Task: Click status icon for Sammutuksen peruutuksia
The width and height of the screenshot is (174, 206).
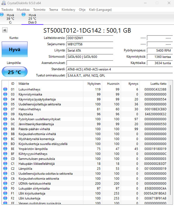Action: coord(5,159)
